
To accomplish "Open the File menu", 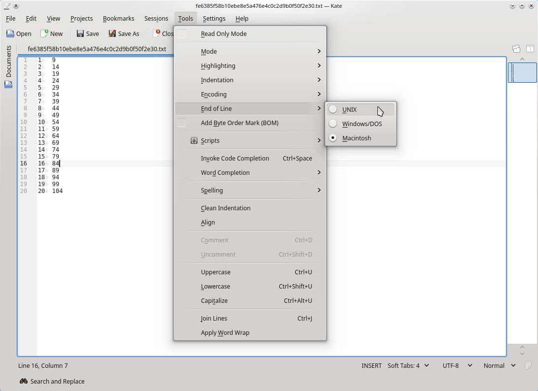I will [x=11, y=19].
